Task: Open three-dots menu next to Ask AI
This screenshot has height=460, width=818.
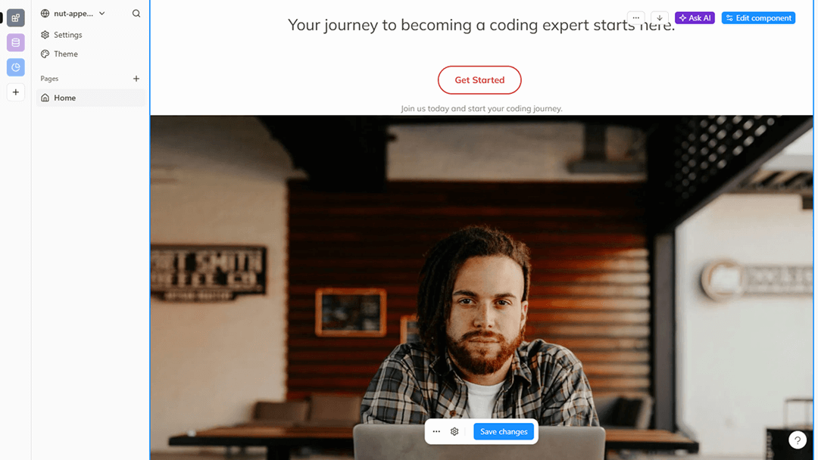Action: point(636,17)
